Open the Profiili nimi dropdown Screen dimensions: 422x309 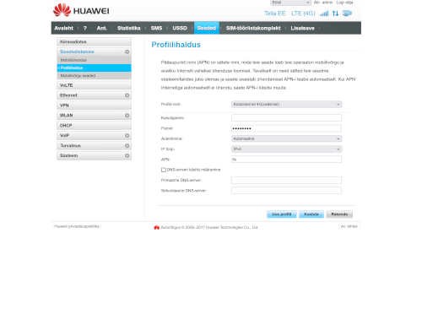287,105
